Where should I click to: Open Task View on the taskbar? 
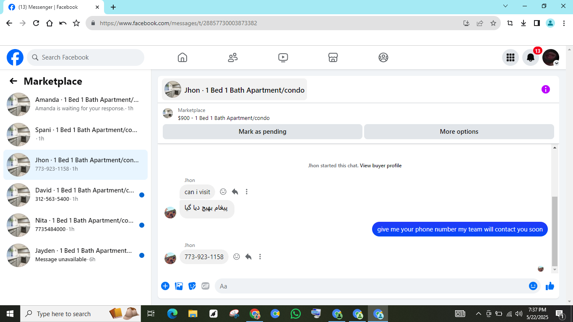click(151, 314)
